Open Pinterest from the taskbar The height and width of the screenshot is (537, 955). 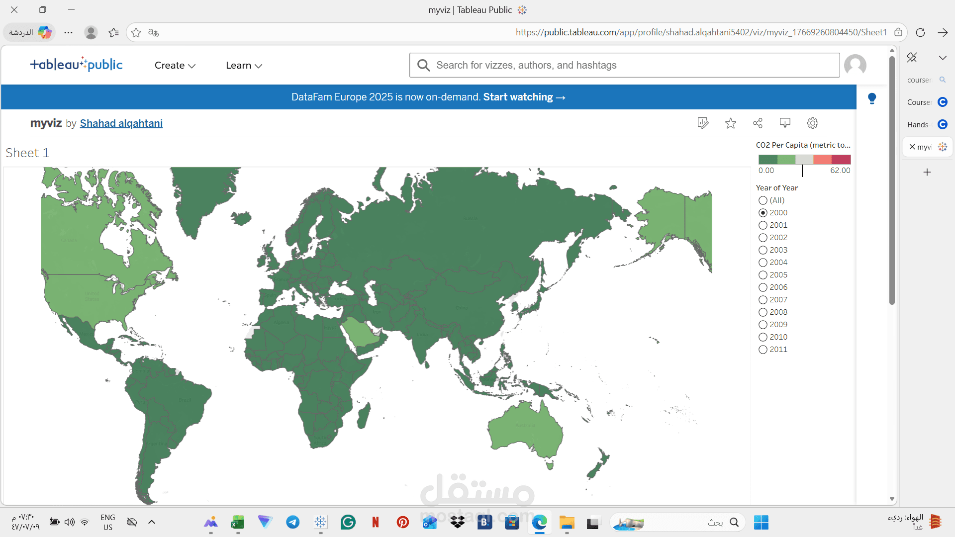[x=403, y=522]
